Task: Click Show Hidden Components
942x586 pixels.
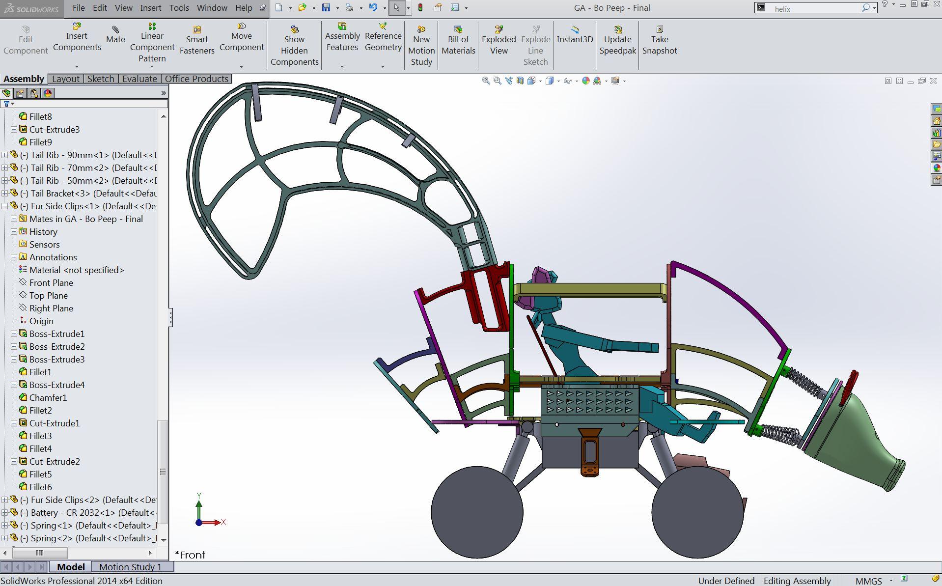Action: coord(294,46)
